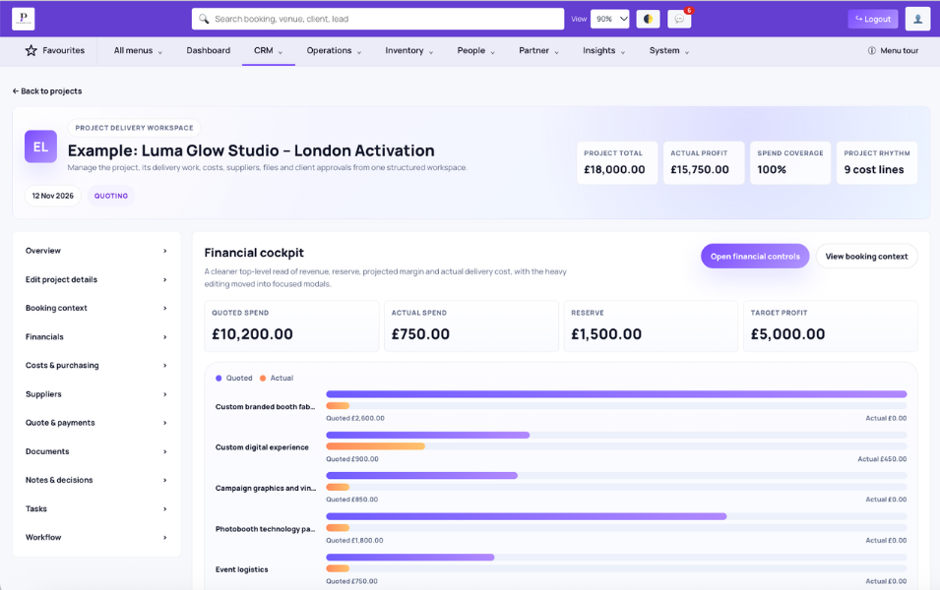The width and height of the screenshot is (940, 590).
Task: Open the Overview sidebar section
Action: [95, 251]
